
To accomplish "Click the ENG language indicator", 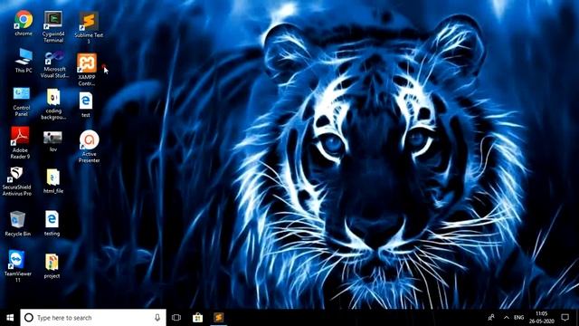I will pos(518,318).
